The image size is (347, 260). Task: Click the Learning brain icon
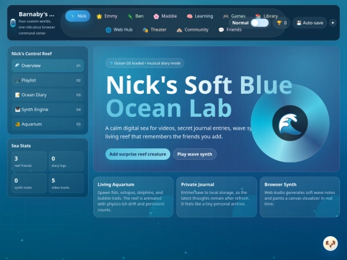point(190,16)
